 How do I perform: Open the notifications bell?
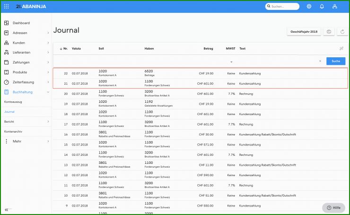(322, 7)
